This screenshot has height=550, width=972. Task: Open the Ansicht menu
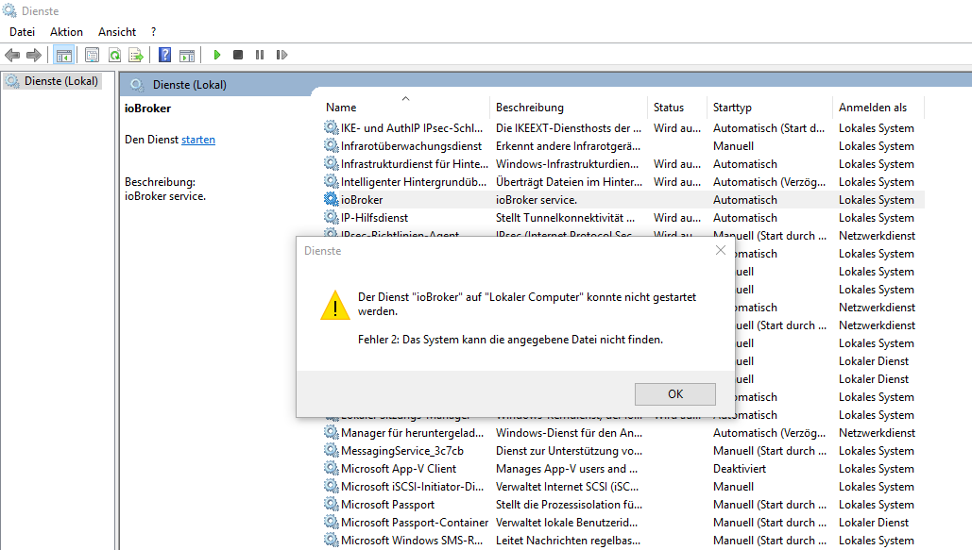pos(116,31)
